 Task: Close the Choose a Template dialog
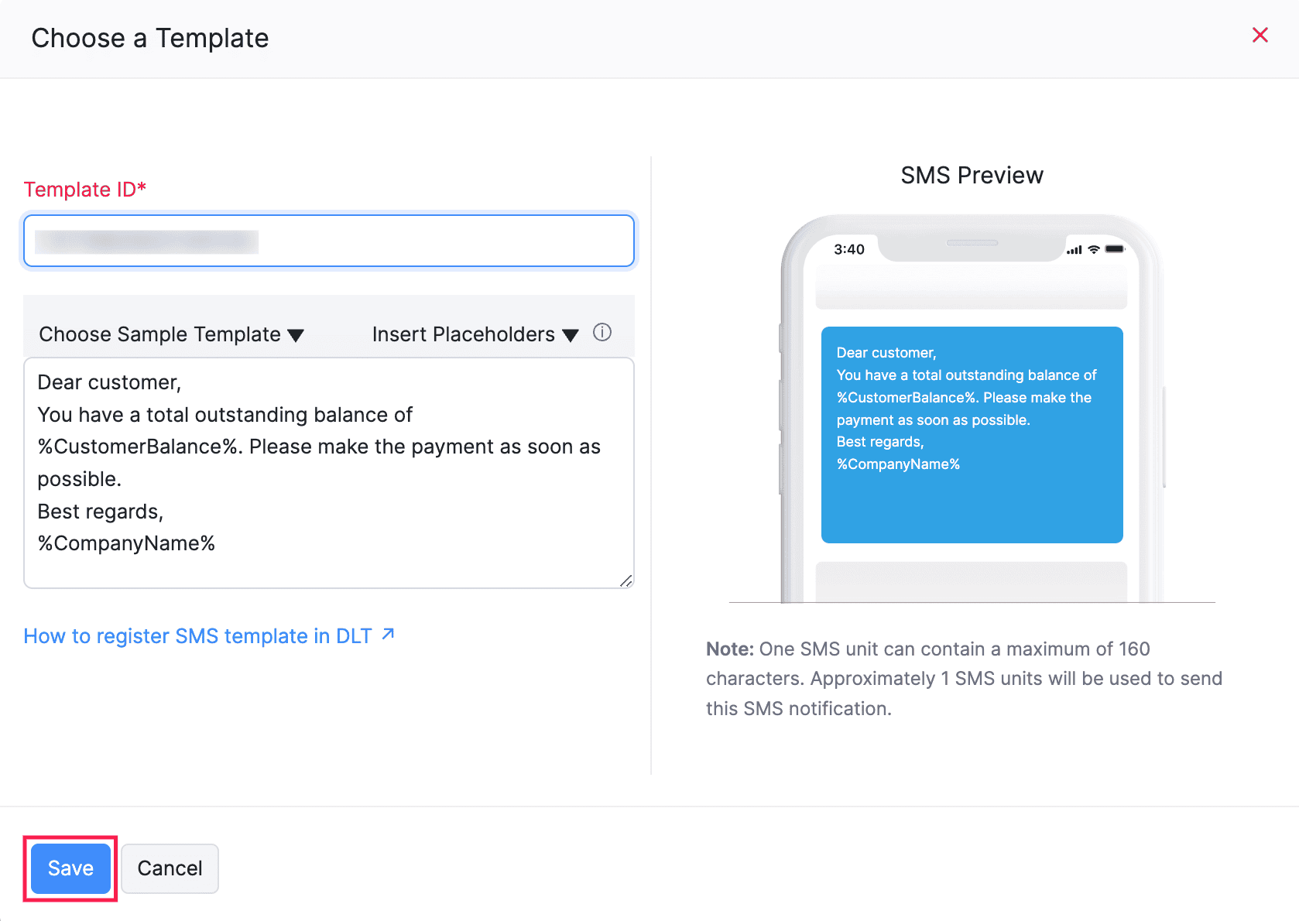[x=1260, y=35]
